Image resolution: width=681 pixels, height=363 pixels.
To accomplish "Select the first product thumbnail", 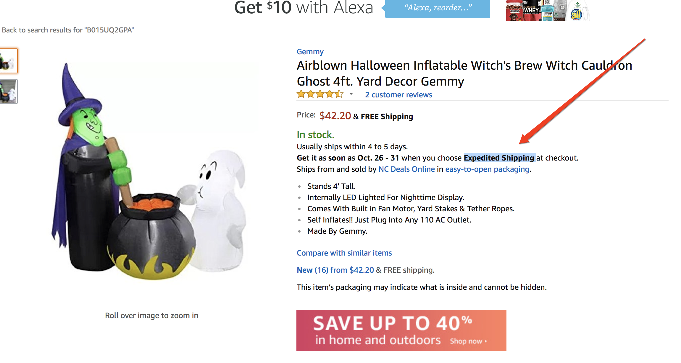I will [9, 60].
